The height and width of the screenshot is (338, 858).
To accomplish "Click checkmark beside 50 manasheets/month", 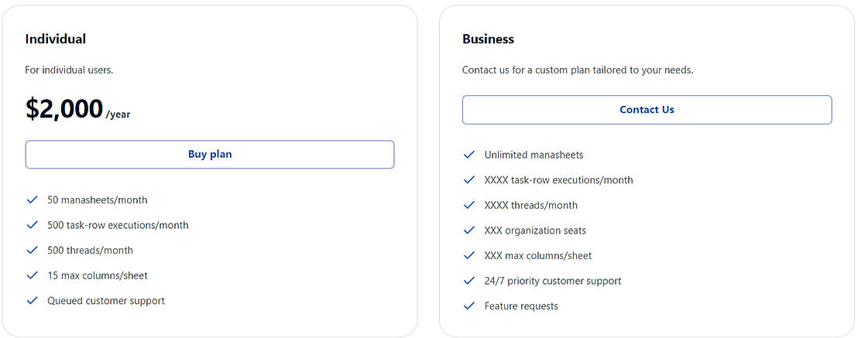I will [x=33, y=200].
